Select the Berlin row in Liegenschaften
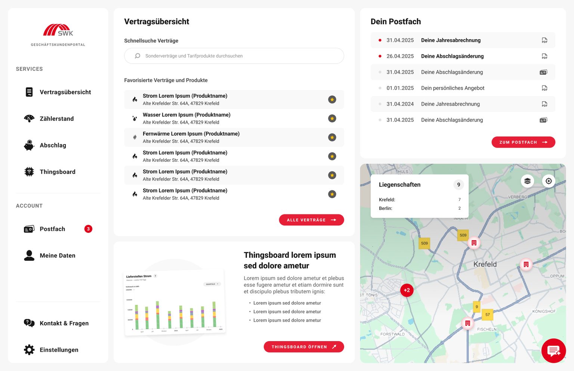574x371 pixels. click(x=420, y=208)
